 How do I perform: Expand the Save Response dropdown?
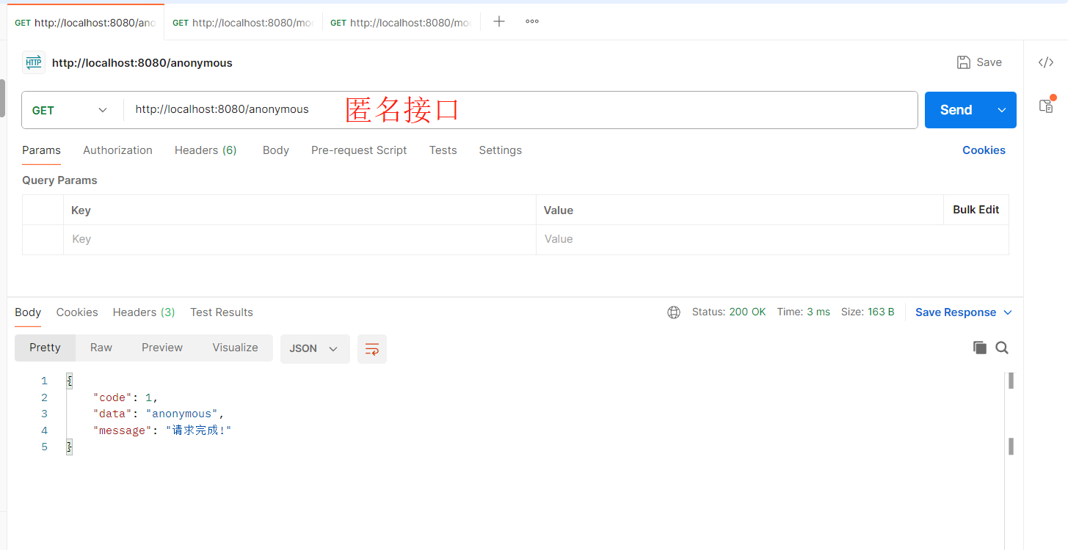1008,312
